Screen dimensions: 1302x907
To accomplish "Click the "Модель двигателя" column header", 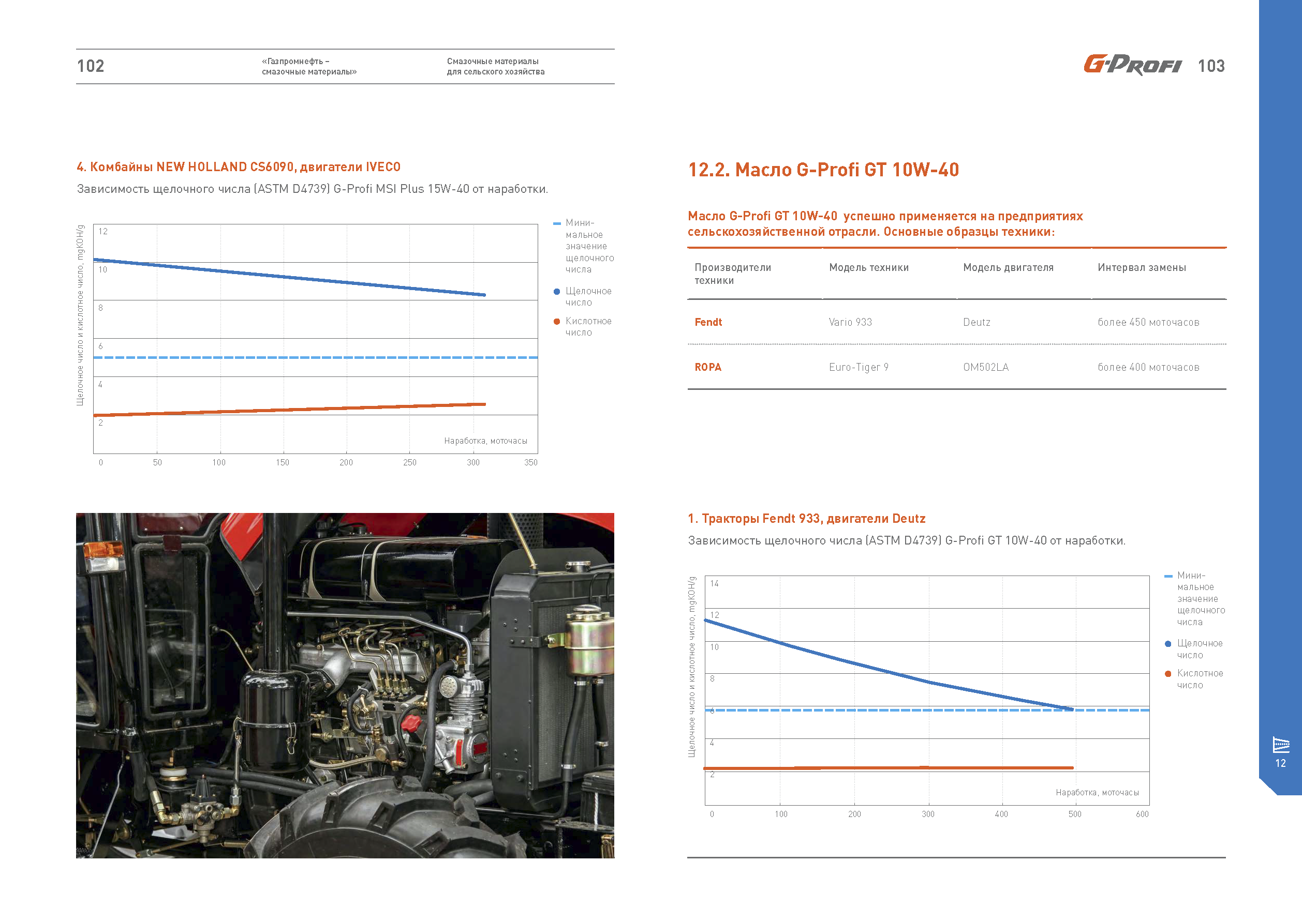I will coord(1008,267).
